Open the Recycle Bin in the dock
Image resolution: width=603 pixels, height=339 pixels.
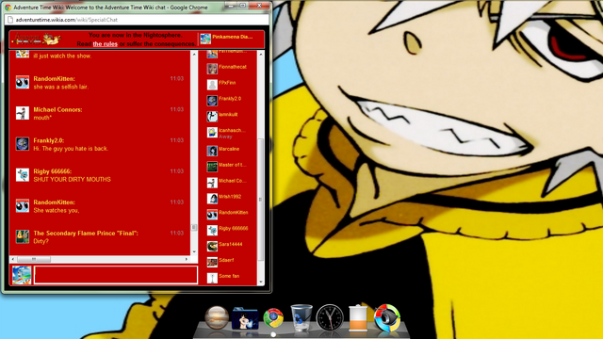point(301,317)
